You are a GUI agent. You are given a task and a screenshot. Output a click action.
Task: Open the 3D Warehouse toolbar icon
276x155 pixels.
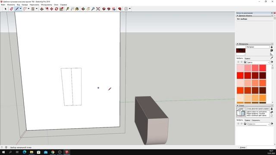pyautogui.click(x=104, y=9)
